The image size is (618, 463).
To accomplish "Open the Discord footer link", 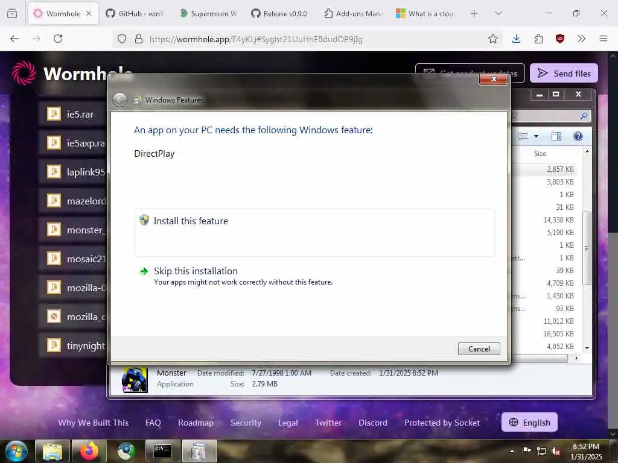I will tap(372, 423).
